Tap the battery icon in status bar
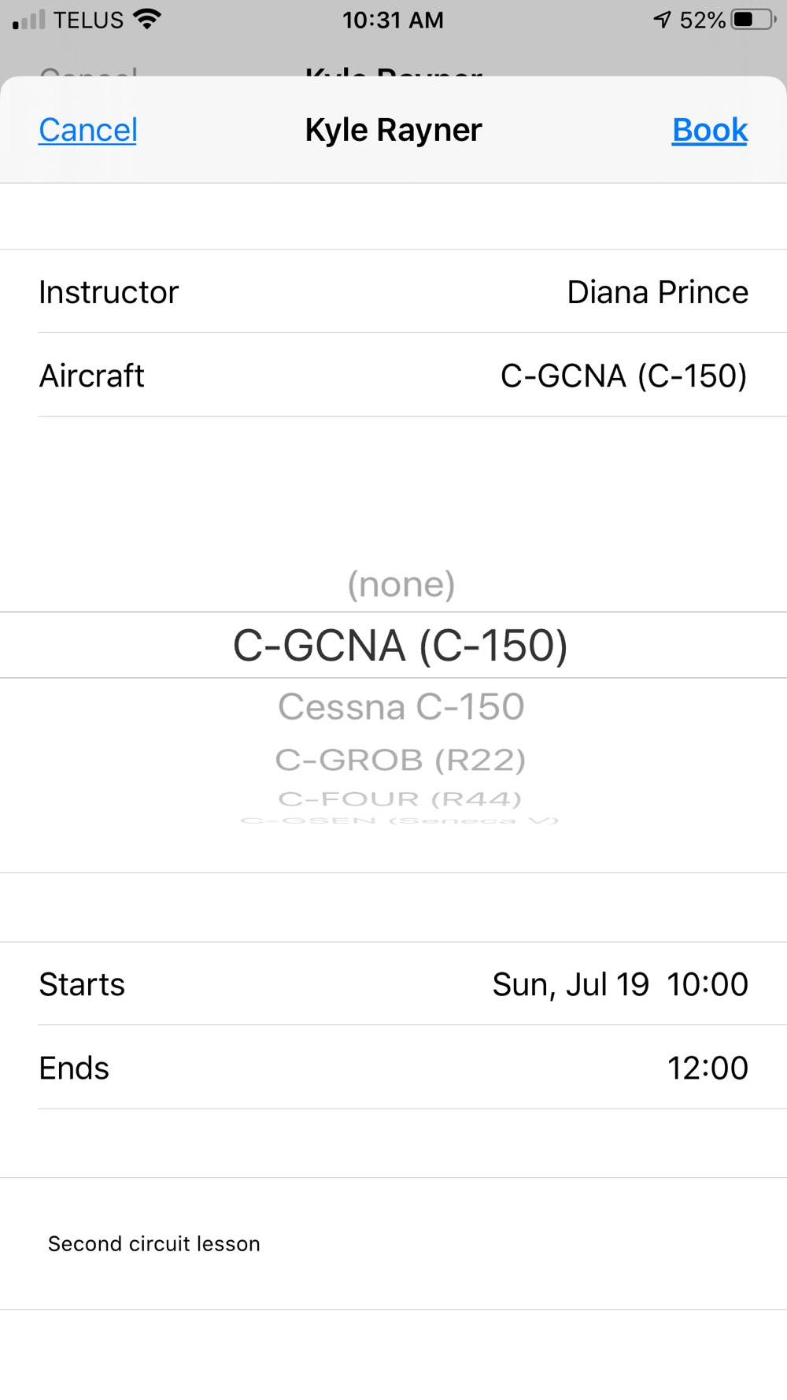The width and height of the screenshot is (787, 1400). 753,20
